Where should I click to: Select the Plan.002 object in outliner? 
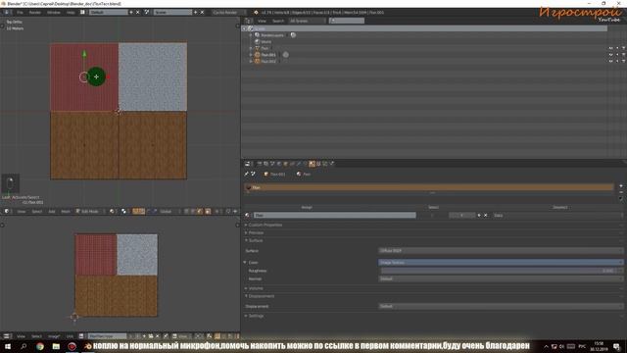click(x=268, y=61)
